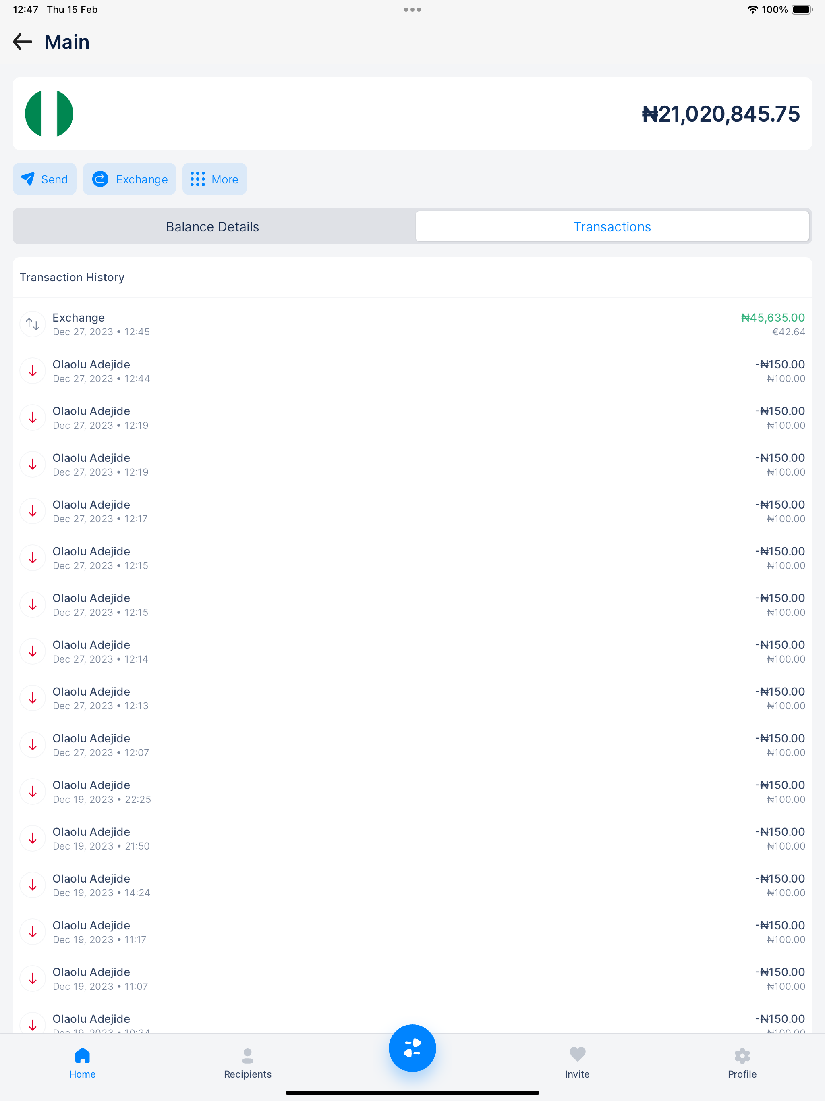
Task: Go to the Home tab
Action: pos(83,1063)
